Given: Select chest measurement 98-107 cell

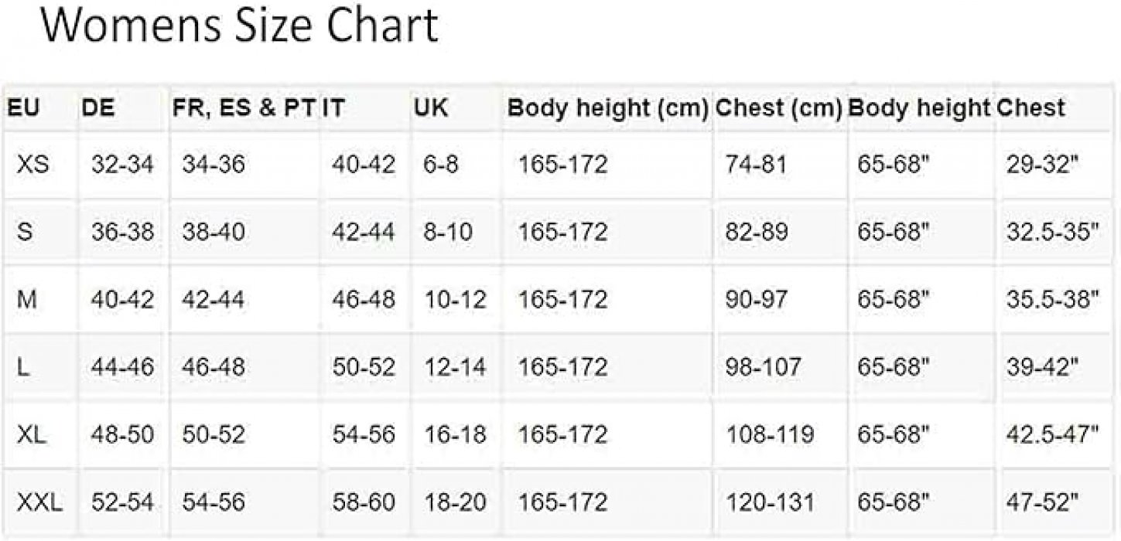Looking at the screenshot, I should click(x=764, y=368).
